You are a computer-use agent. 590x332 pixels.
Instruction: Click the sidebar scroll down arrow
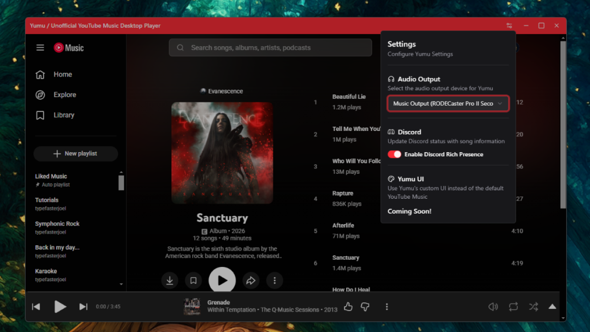[x=121, y=284]
